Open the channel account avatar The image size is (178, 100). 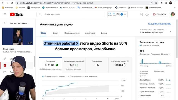(x=172, y=14)
